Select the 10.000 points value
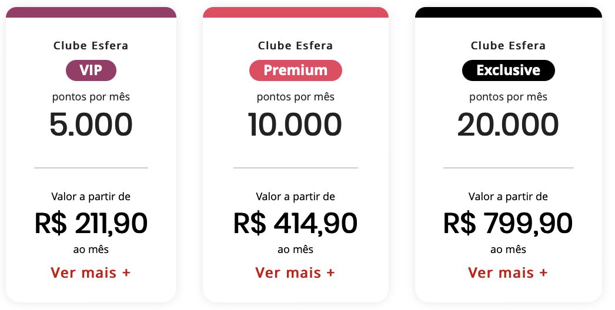 coord(295,124)
